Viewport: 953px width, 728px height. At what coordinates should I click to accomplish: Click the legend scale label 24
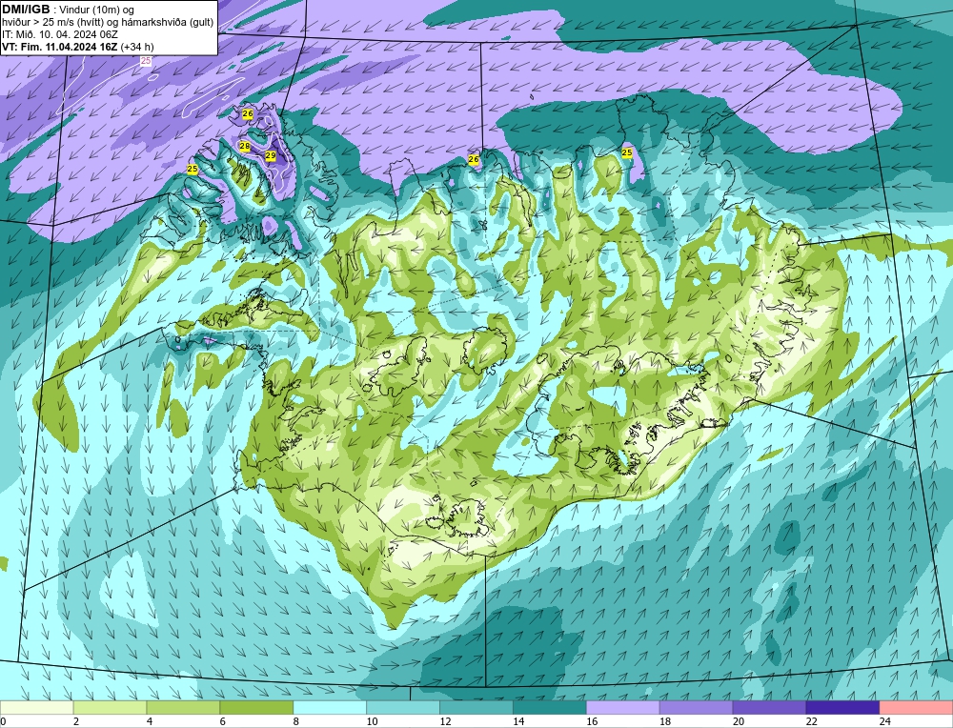(885, 721)
